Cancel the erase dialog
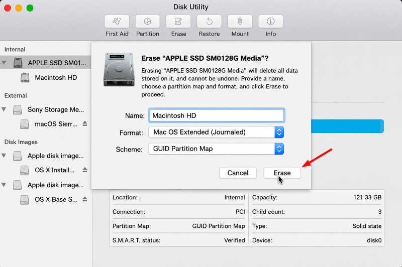The width and height of the screenshot is (402, 267). coord(238,173)
